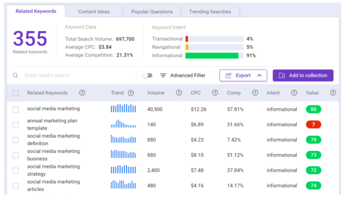Screen dimensions: 346x201
Task: Click value badge 80
Action: [313, 109]
